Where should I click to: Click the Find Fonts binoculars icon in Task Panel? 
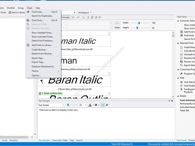pyautogui.click(x=181, y=36)
